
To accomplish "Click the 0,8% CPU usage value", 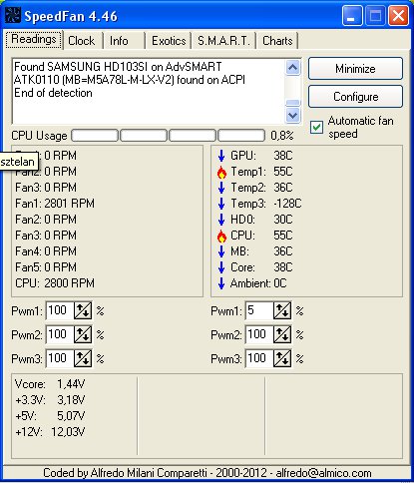I will coord(282,136).
